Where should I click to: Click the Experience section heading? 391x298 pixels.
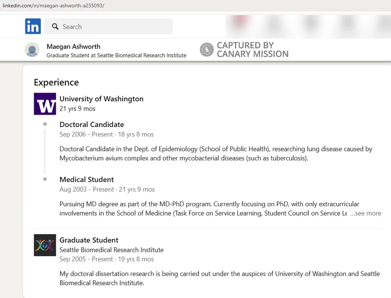click(56, 82)
